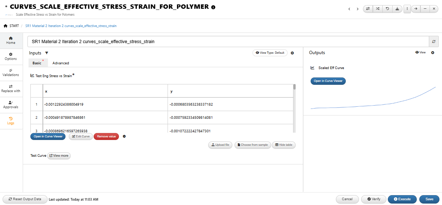
Task: Open the vertical three-dots more menu
Action: click(407, 9)
